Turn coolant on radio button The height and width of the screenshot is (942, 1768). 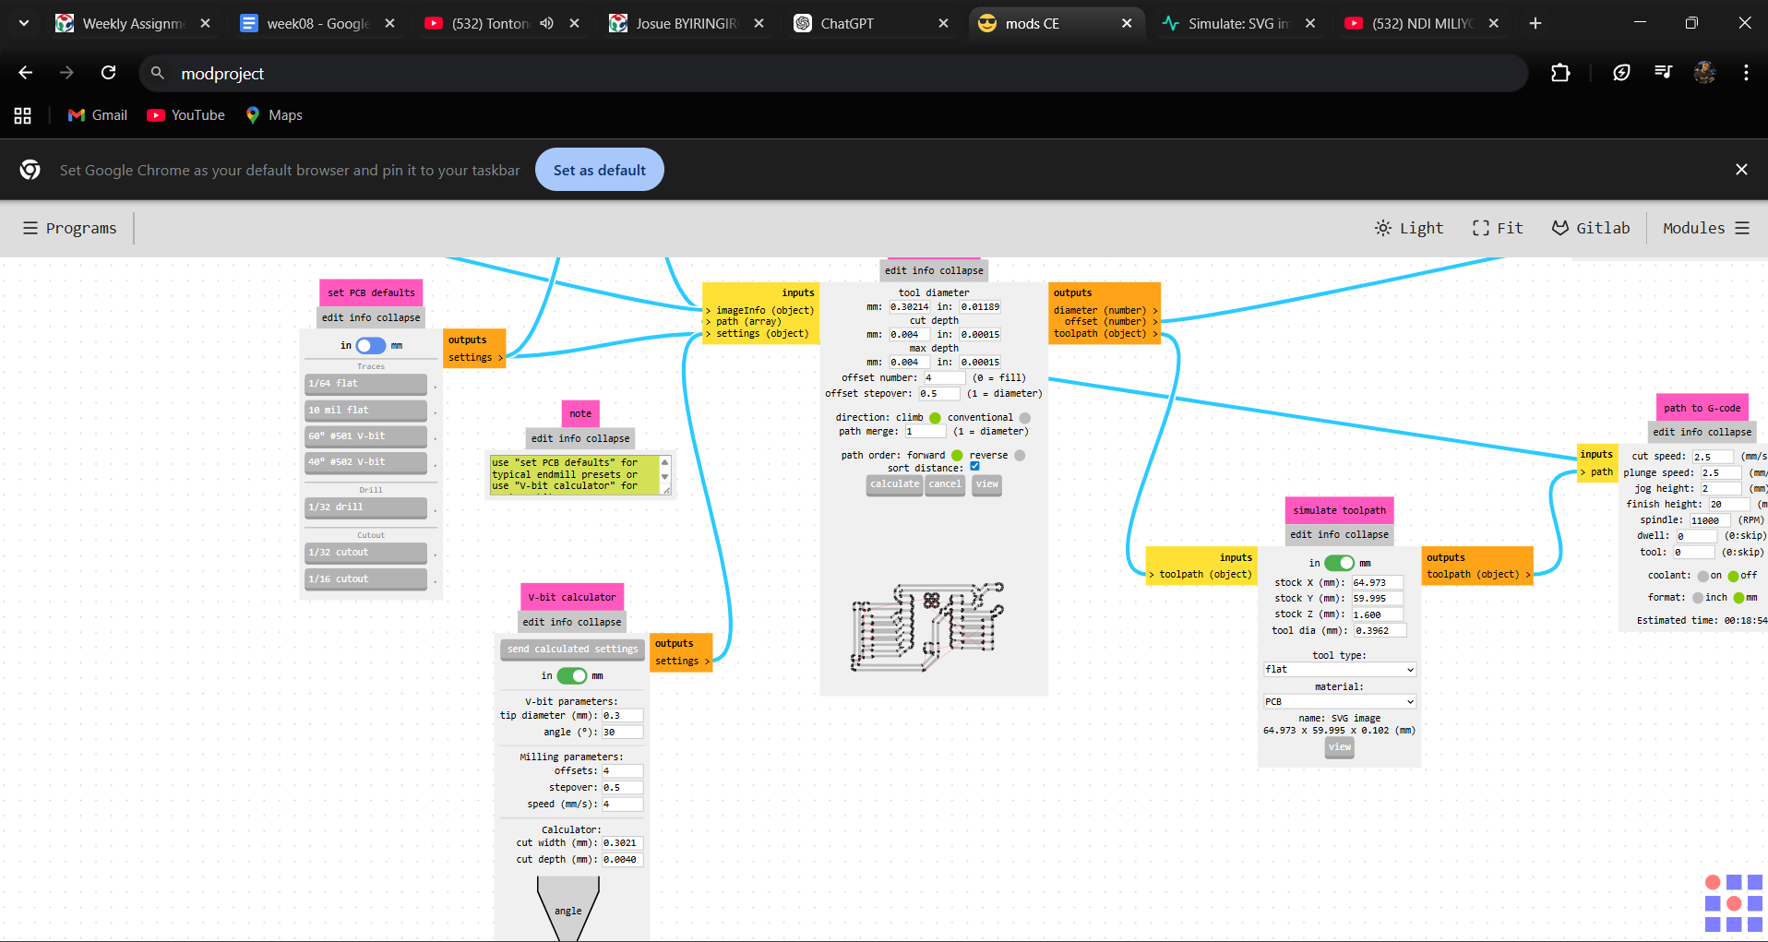[x=1703, y=576]
